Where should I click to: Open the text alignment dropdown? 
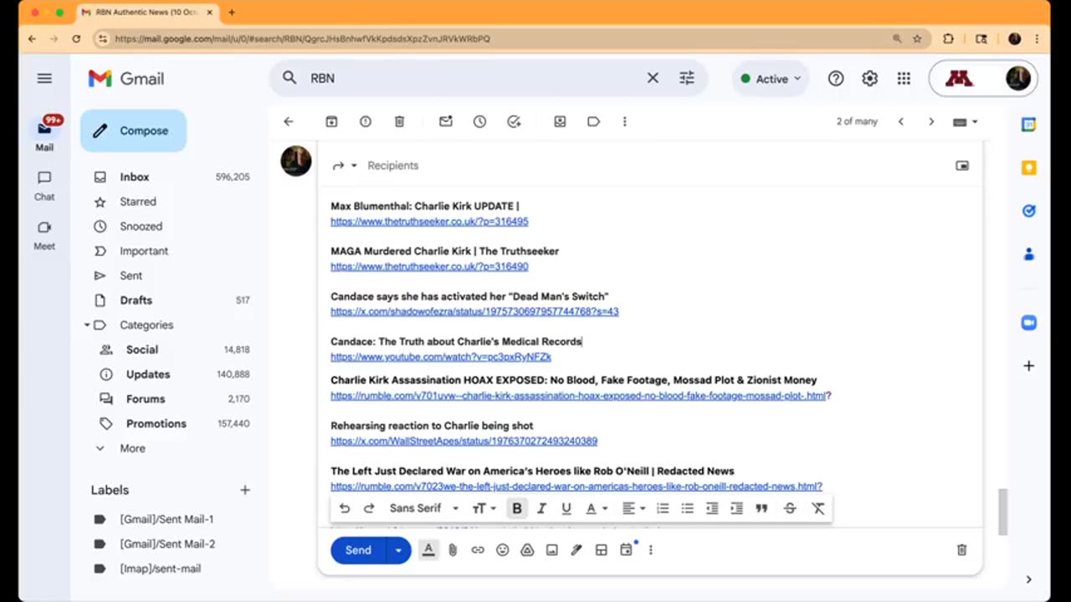(x=633, y=508)
